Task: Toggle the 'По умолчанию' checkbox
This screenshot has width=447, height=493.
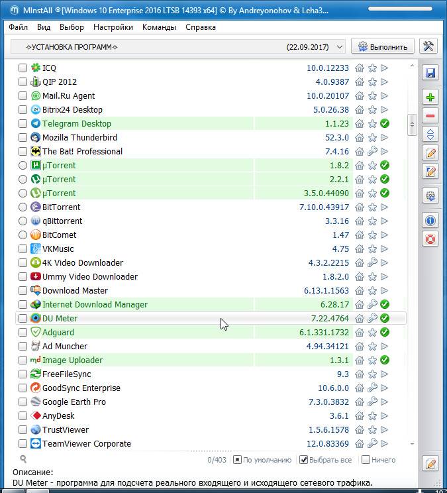Action: point(238,460)
